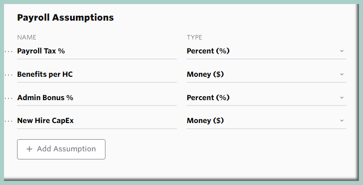The image size is (363, 185).
Task: Open row options for Payroll Tax %
Action: [x=9, y=51]
